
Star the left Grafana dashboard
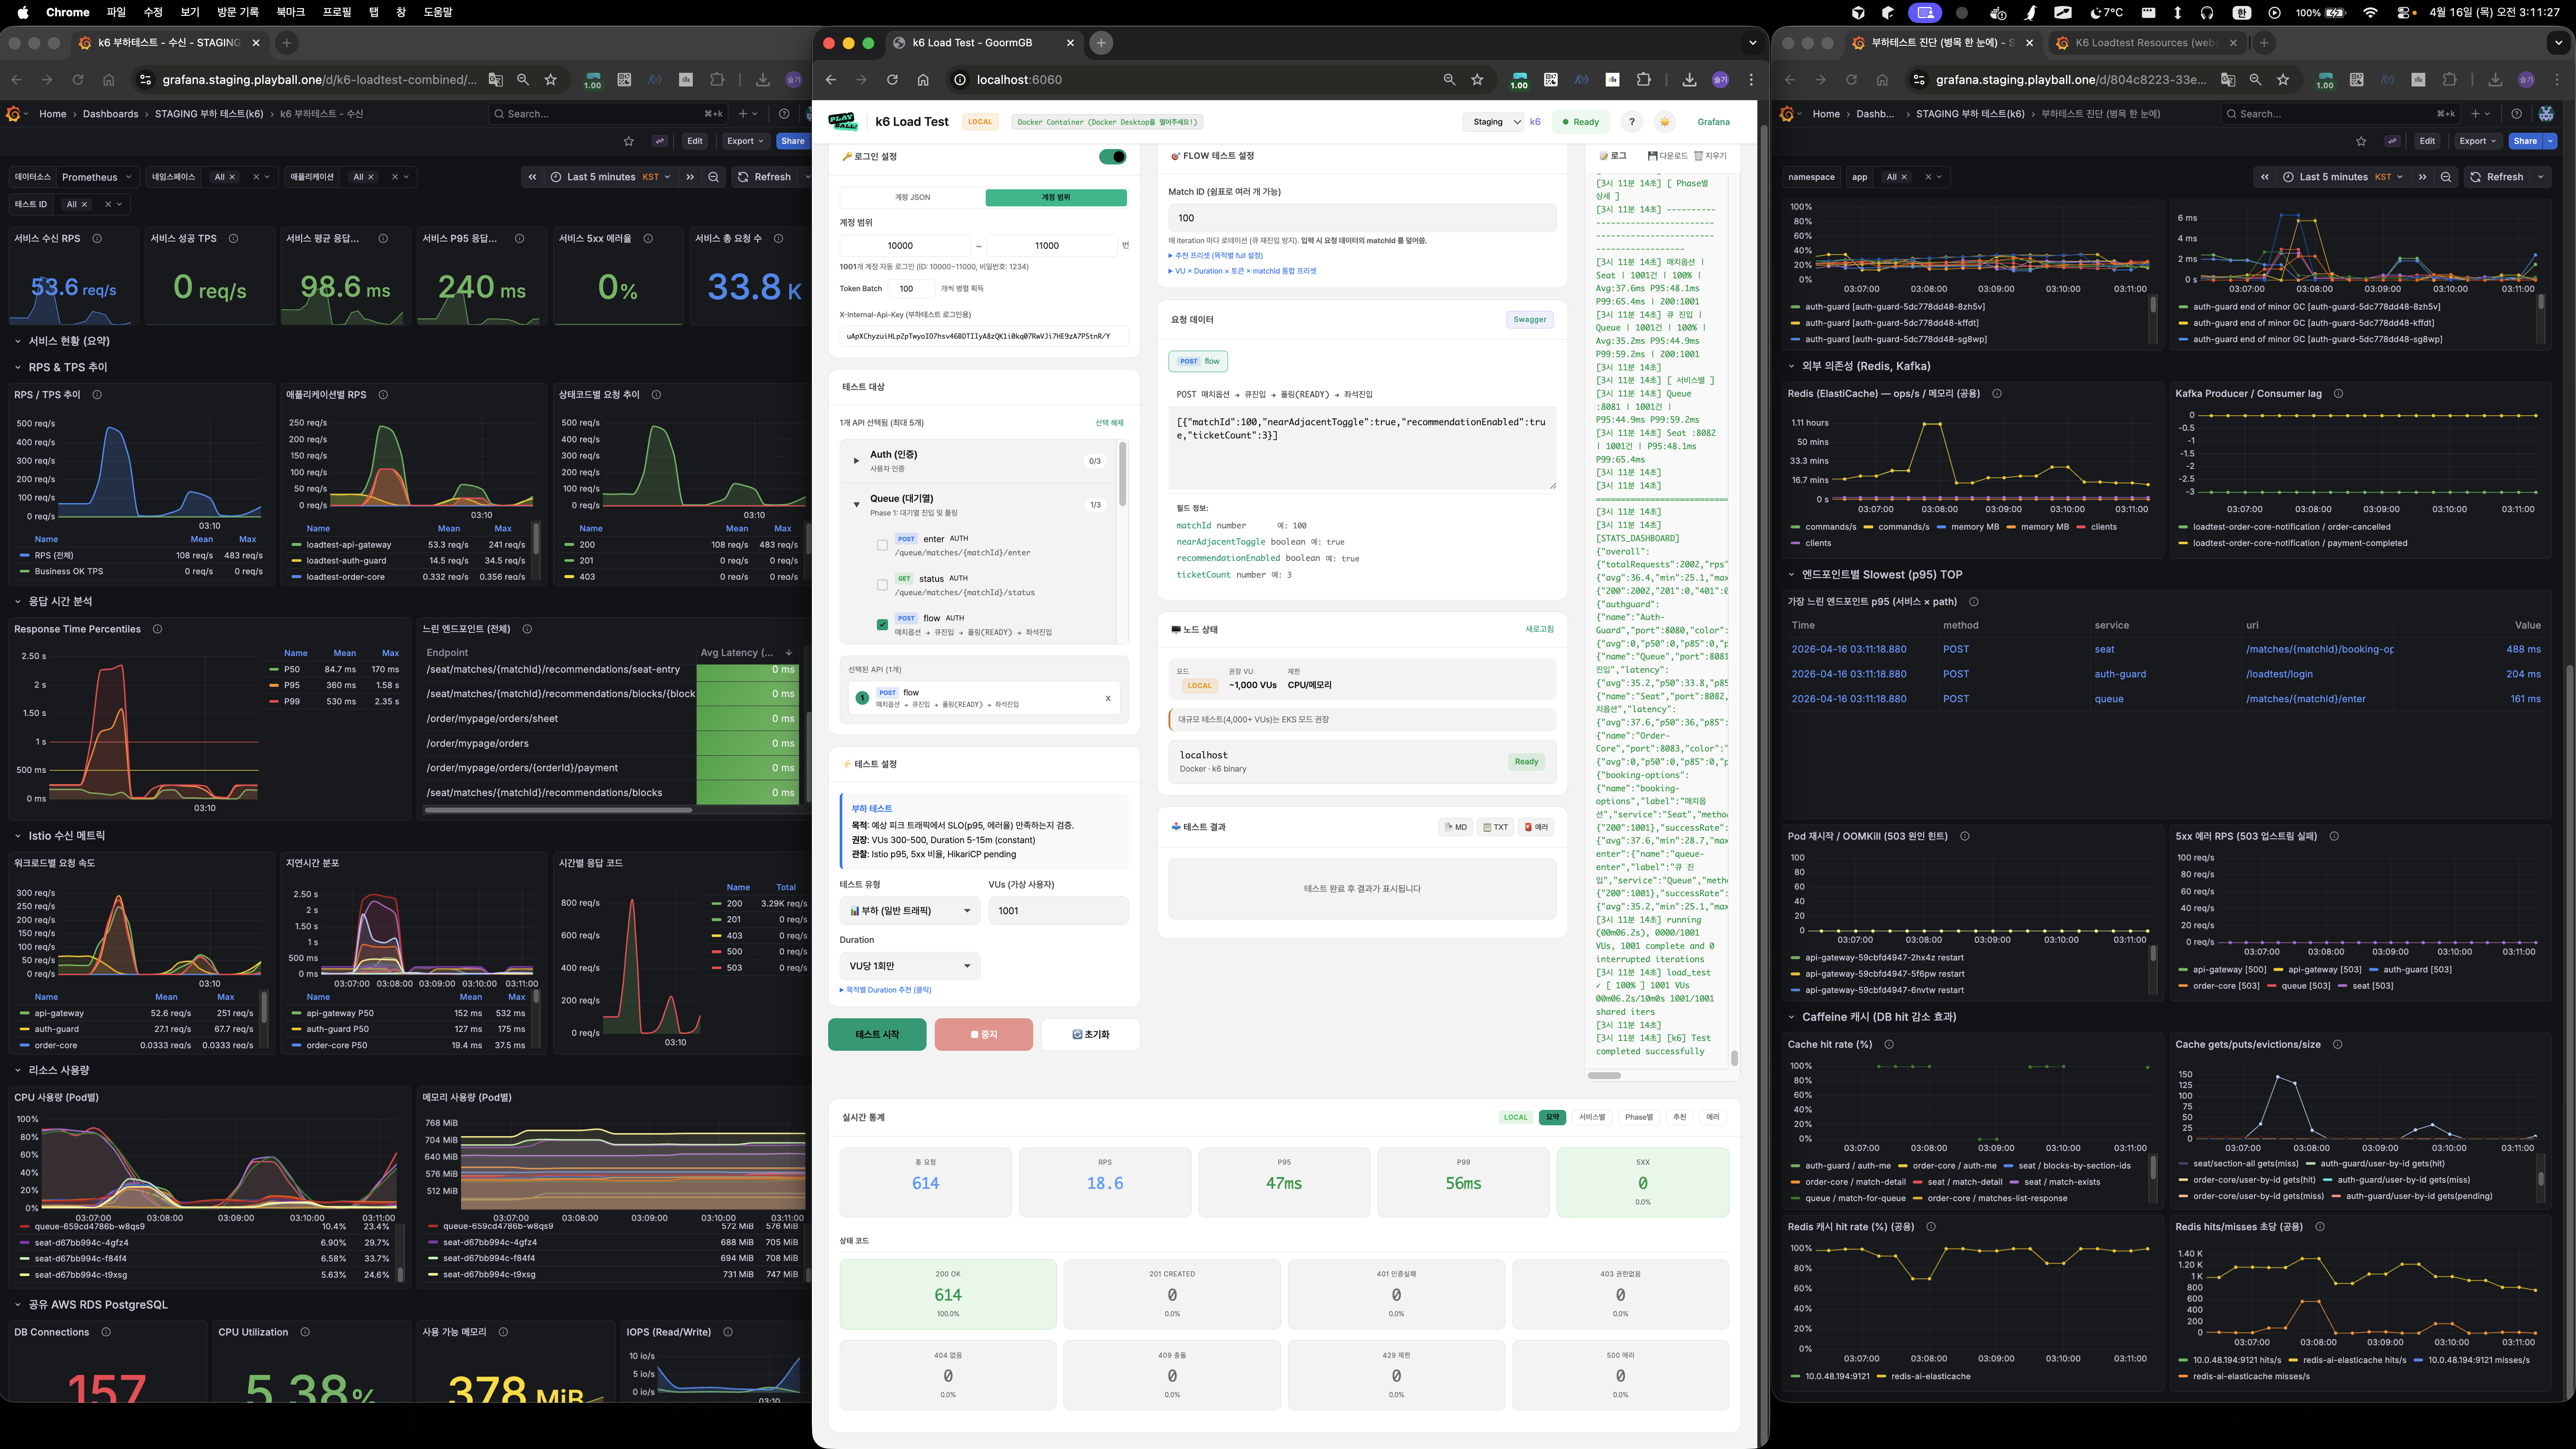(x=628, y=141)
